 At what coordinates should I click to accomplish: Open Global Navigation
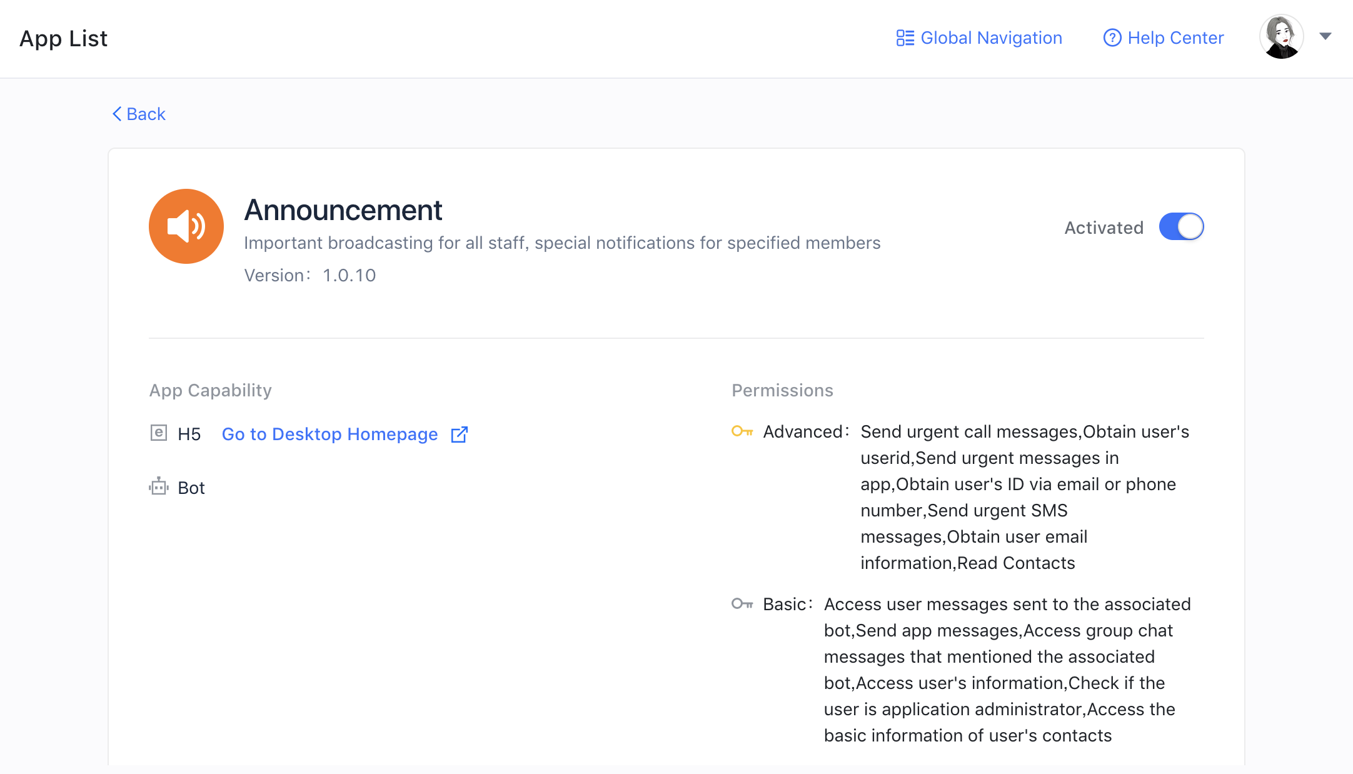coord(991,38)
